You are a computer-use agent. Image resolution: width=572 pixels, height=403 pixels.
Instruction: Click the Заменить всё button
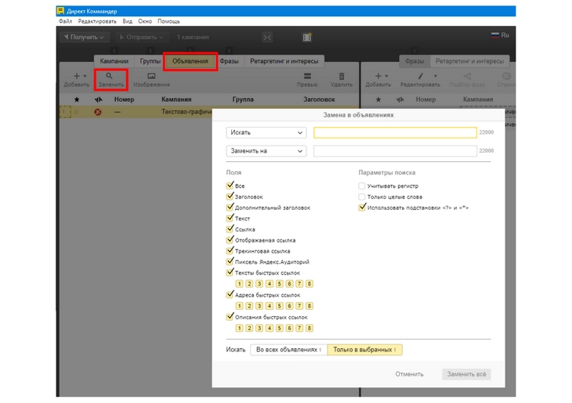point(466,374)
